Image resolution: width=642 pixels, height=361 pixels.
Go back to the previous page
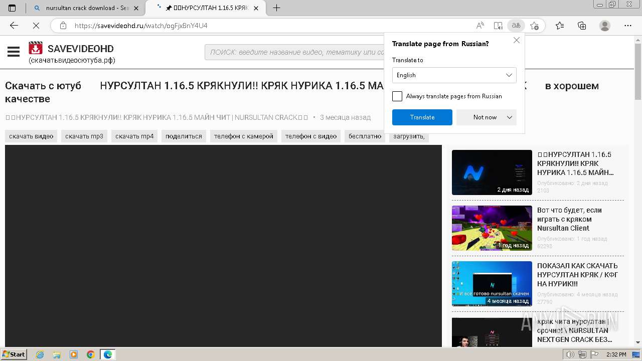pyautogui.click(x=14, y=26)
